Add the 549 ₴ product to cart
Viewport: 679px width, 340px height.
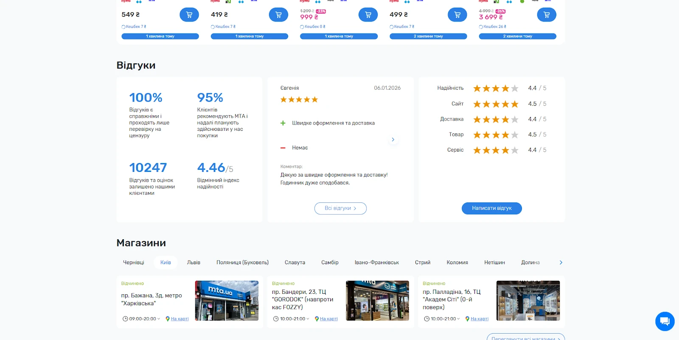coord(189,15)
